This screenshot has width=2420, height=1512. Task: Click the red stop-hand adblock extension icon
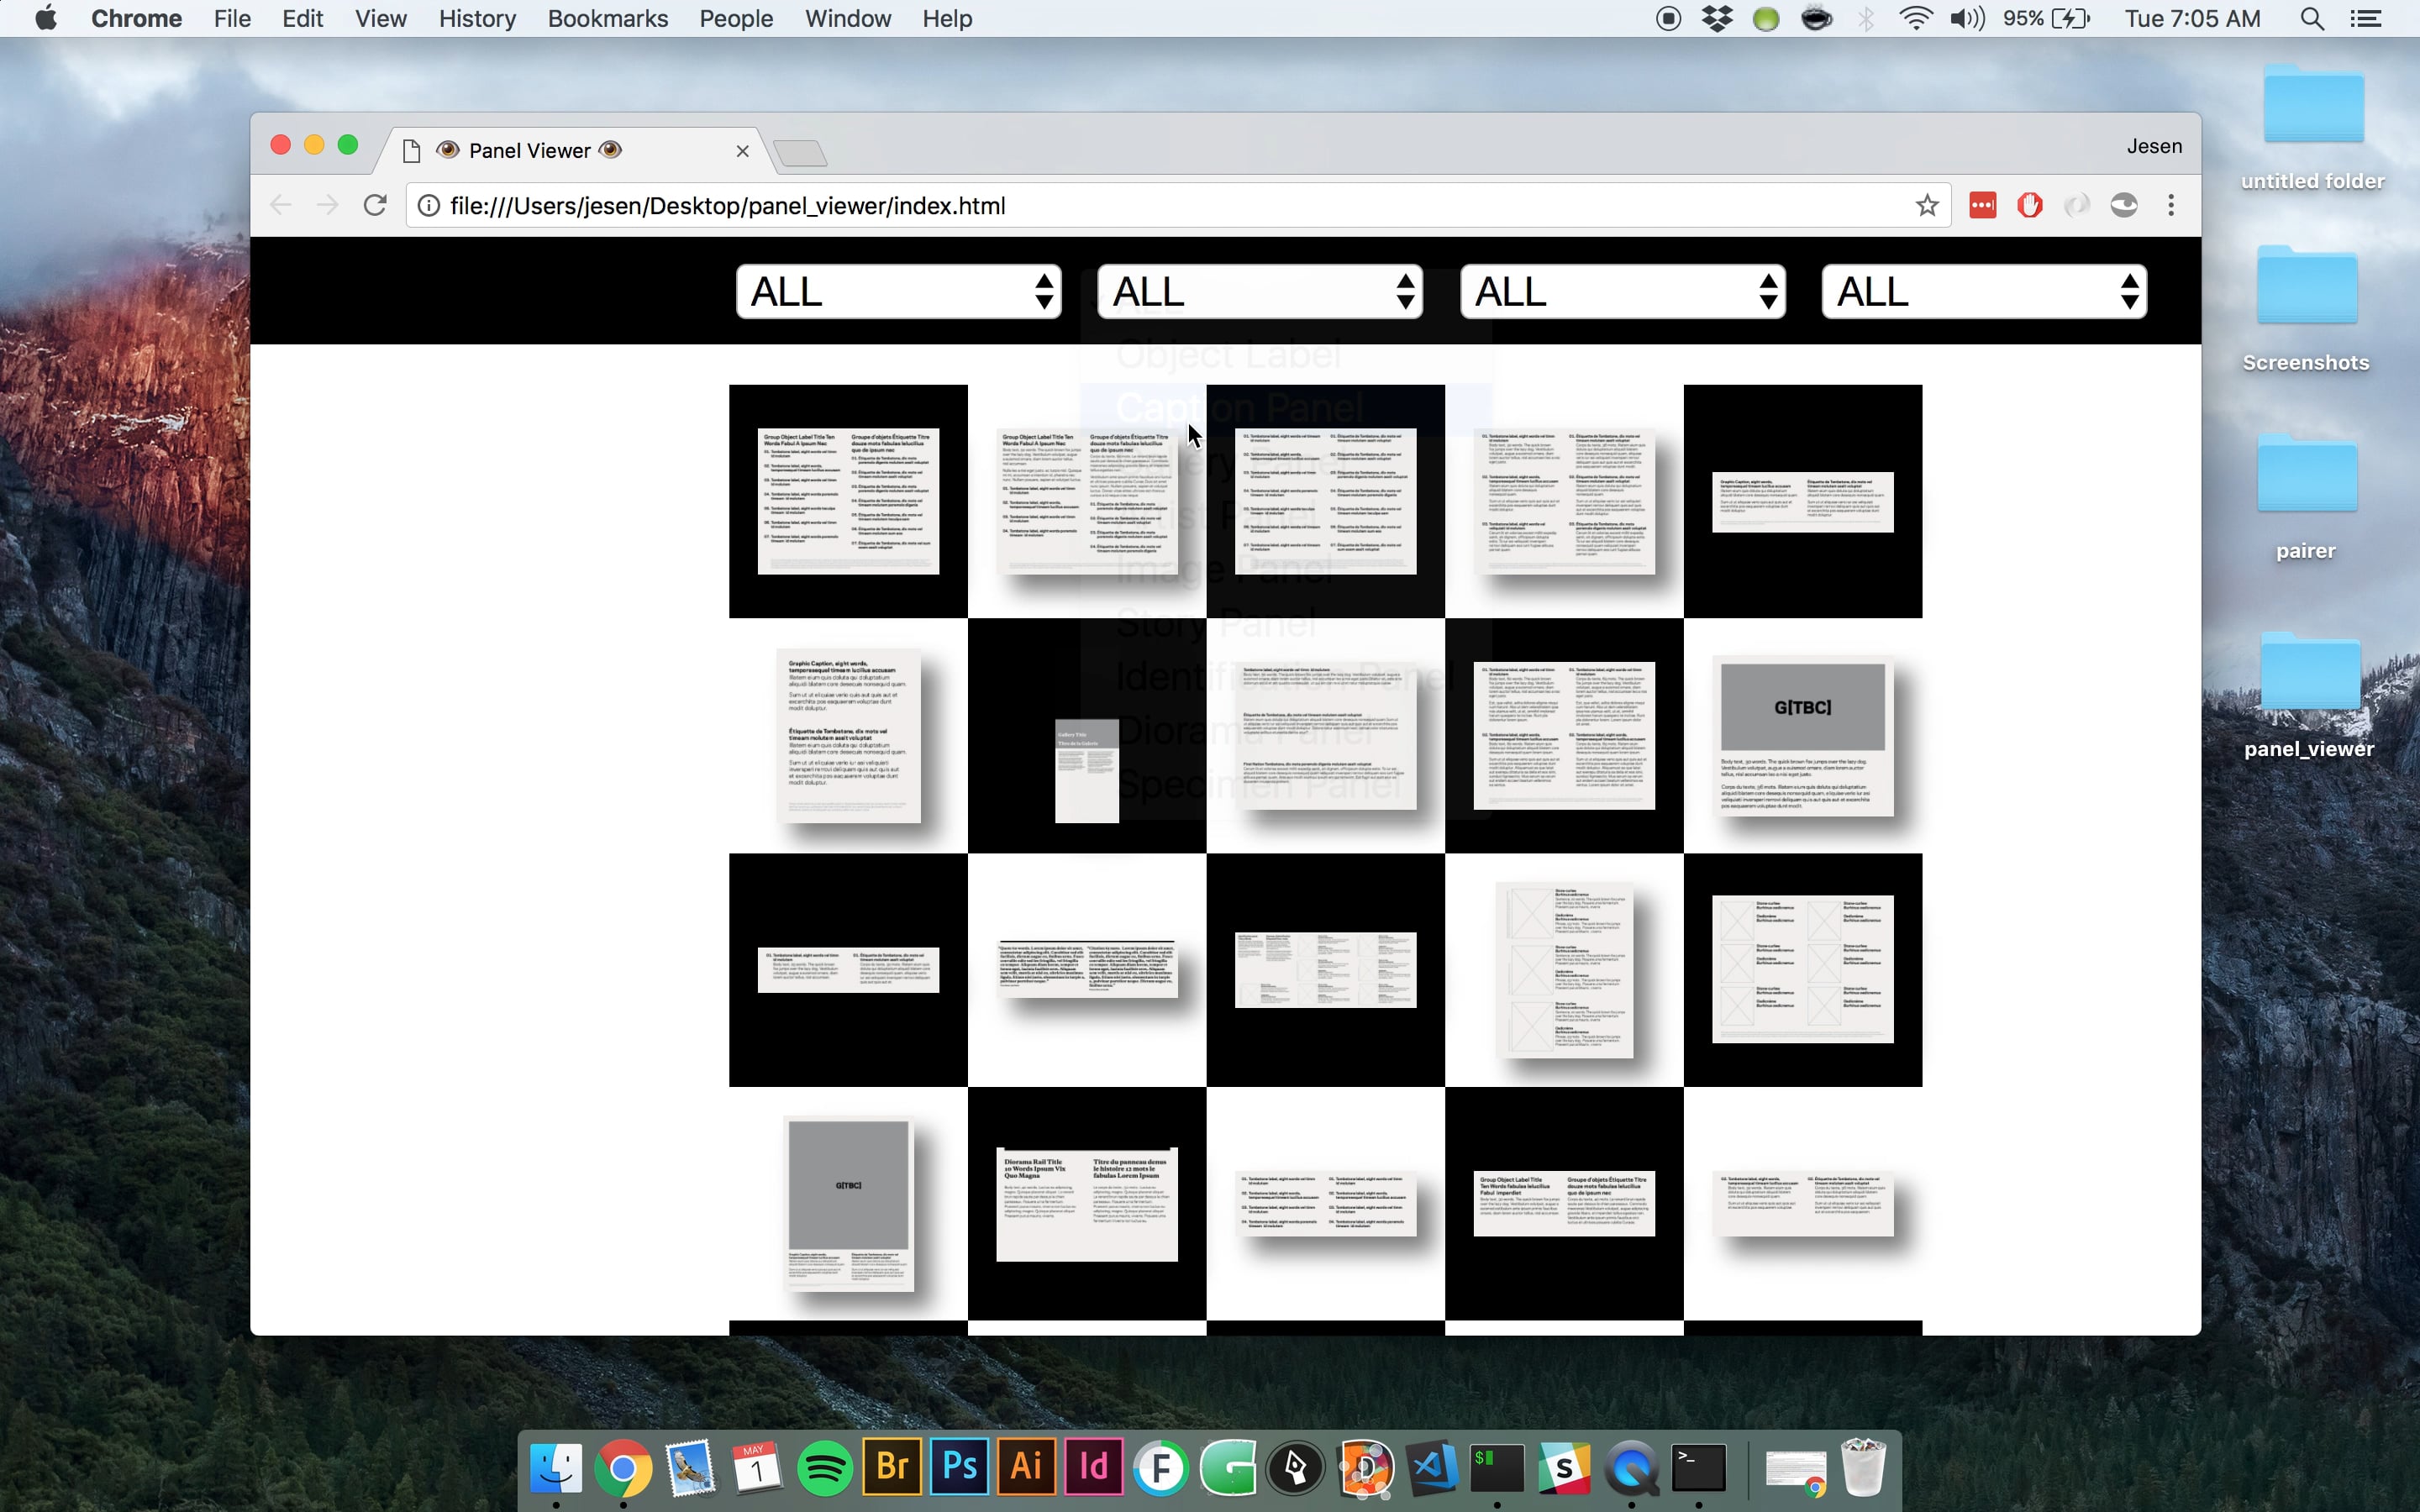pos(2029,205)
